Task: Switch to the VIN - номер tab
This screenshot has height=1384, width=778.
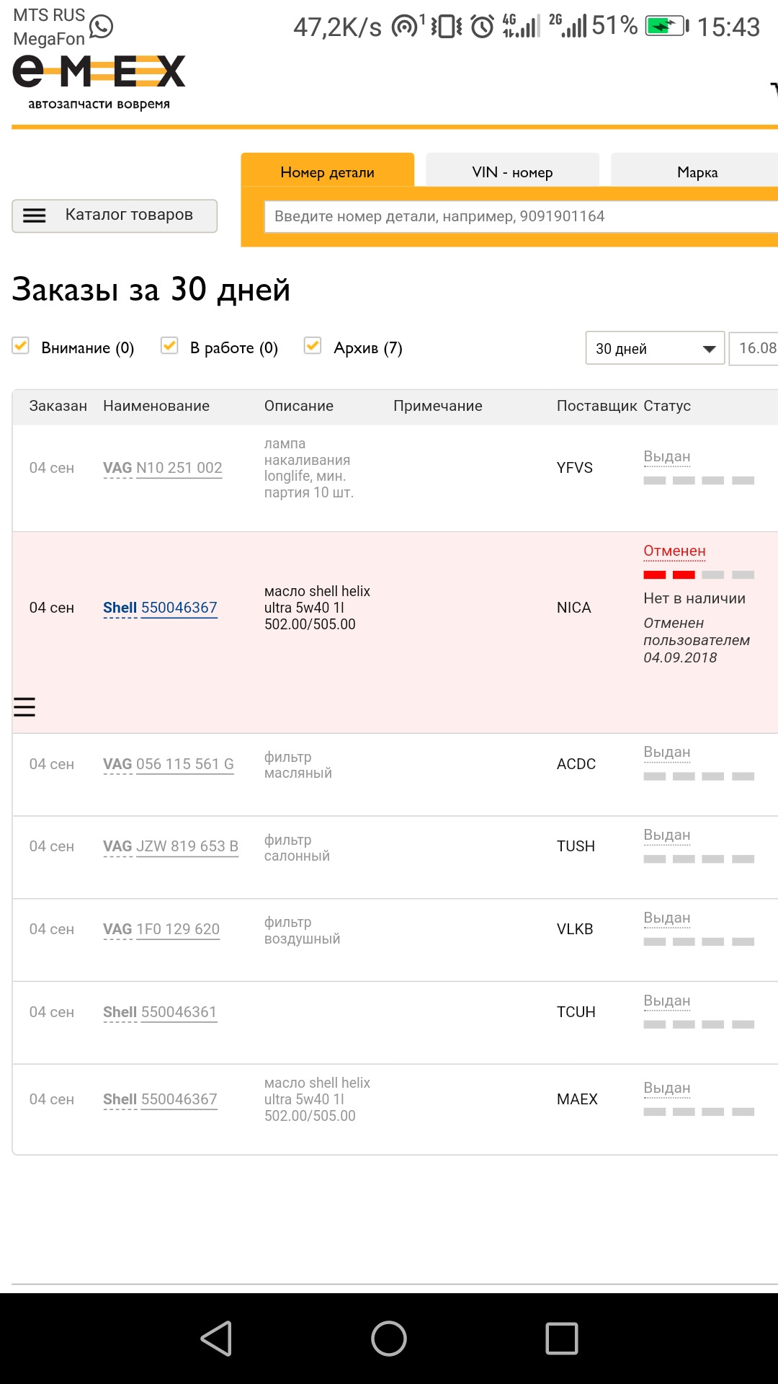Action: (512, 172)
